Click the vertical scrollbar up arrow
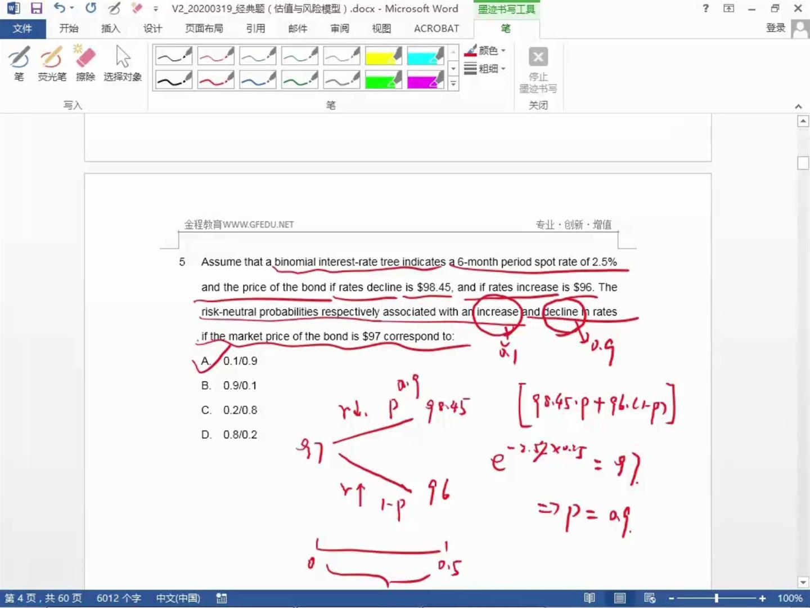This screenshot has width=810, height=608. point(803,121)
